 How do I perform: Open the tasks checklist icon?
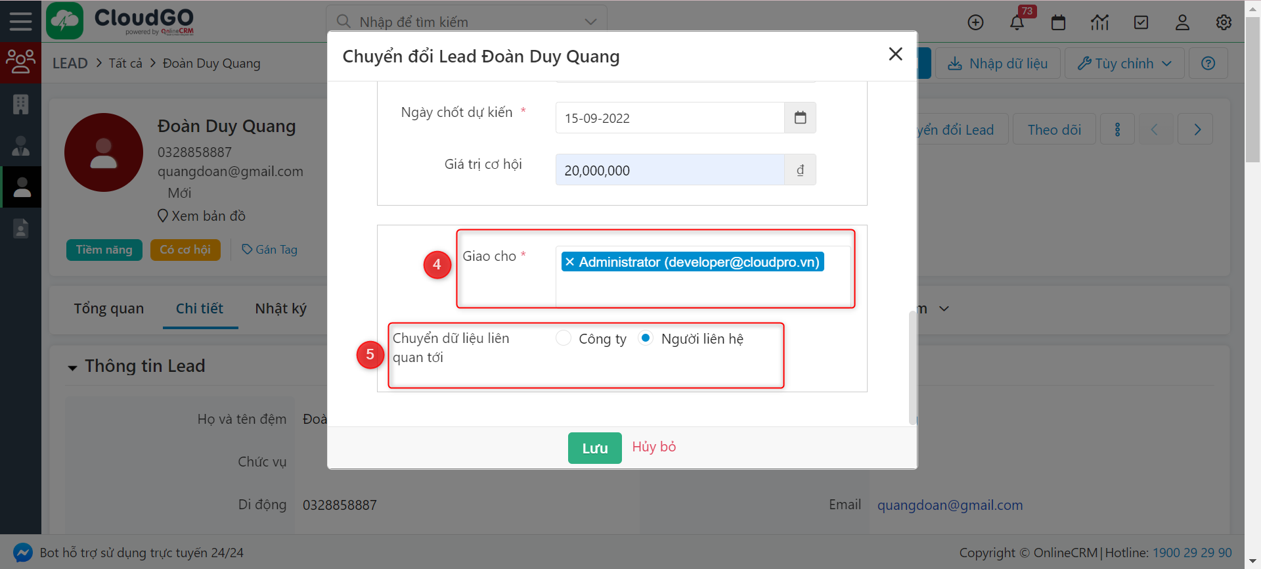(x=1141, y=23)
